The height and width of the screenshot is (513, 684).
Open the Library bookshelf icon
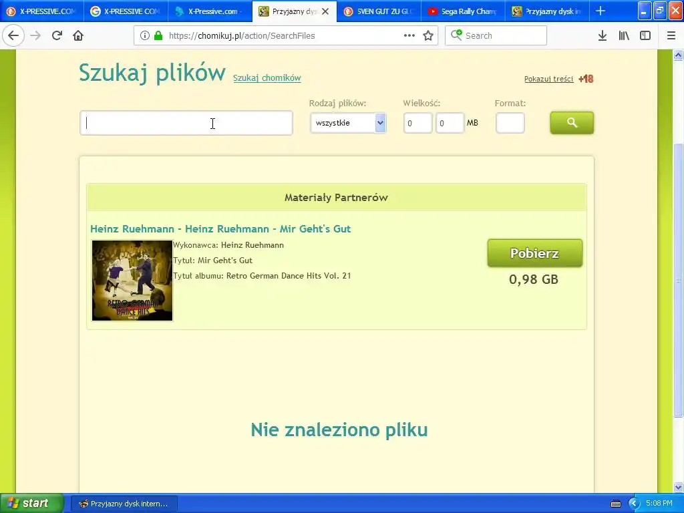tap(624, 35)
